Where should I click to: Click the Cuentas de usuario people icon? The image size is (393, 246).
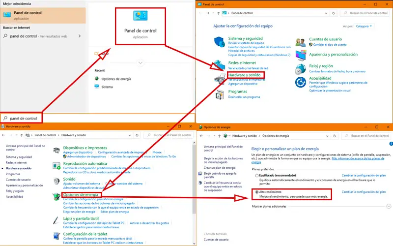point(301,42)
